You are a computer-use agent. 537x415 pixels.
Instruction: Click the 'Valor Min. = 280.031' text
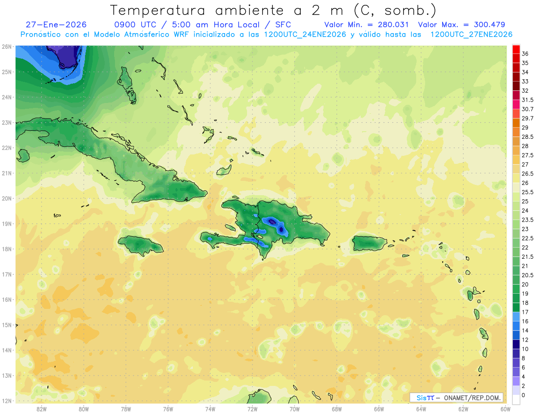click(x=367, y=25)
